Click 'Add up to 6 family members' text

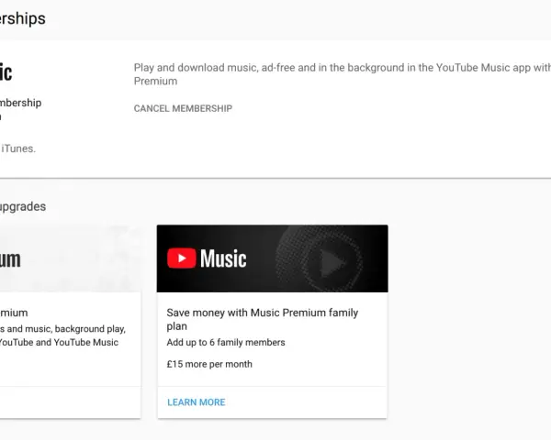coord(226,343)
